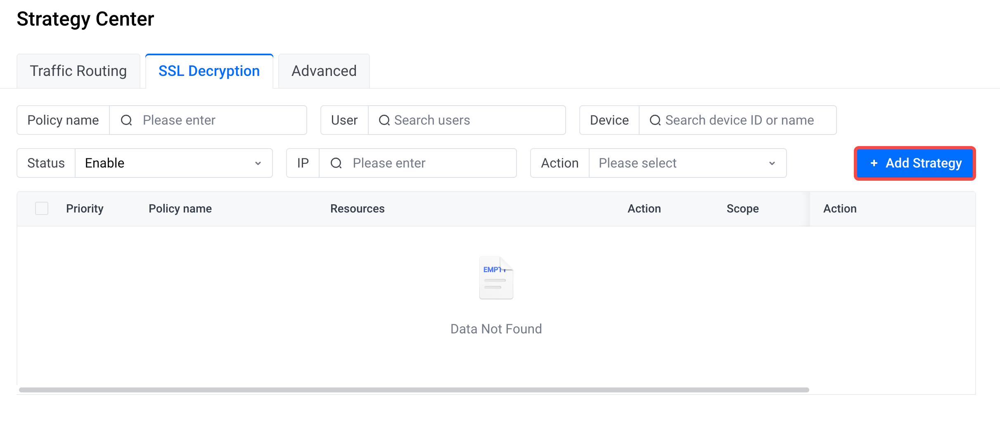Click the Priority column header

click(85, 208)
